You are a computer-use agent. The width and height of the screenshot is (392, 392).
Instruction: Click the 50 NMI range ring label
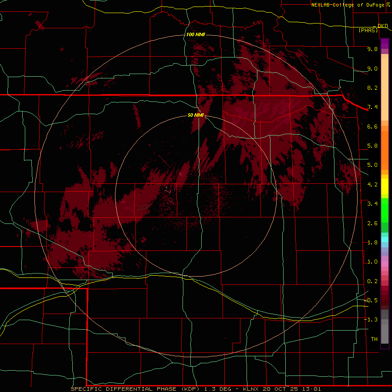196,115
